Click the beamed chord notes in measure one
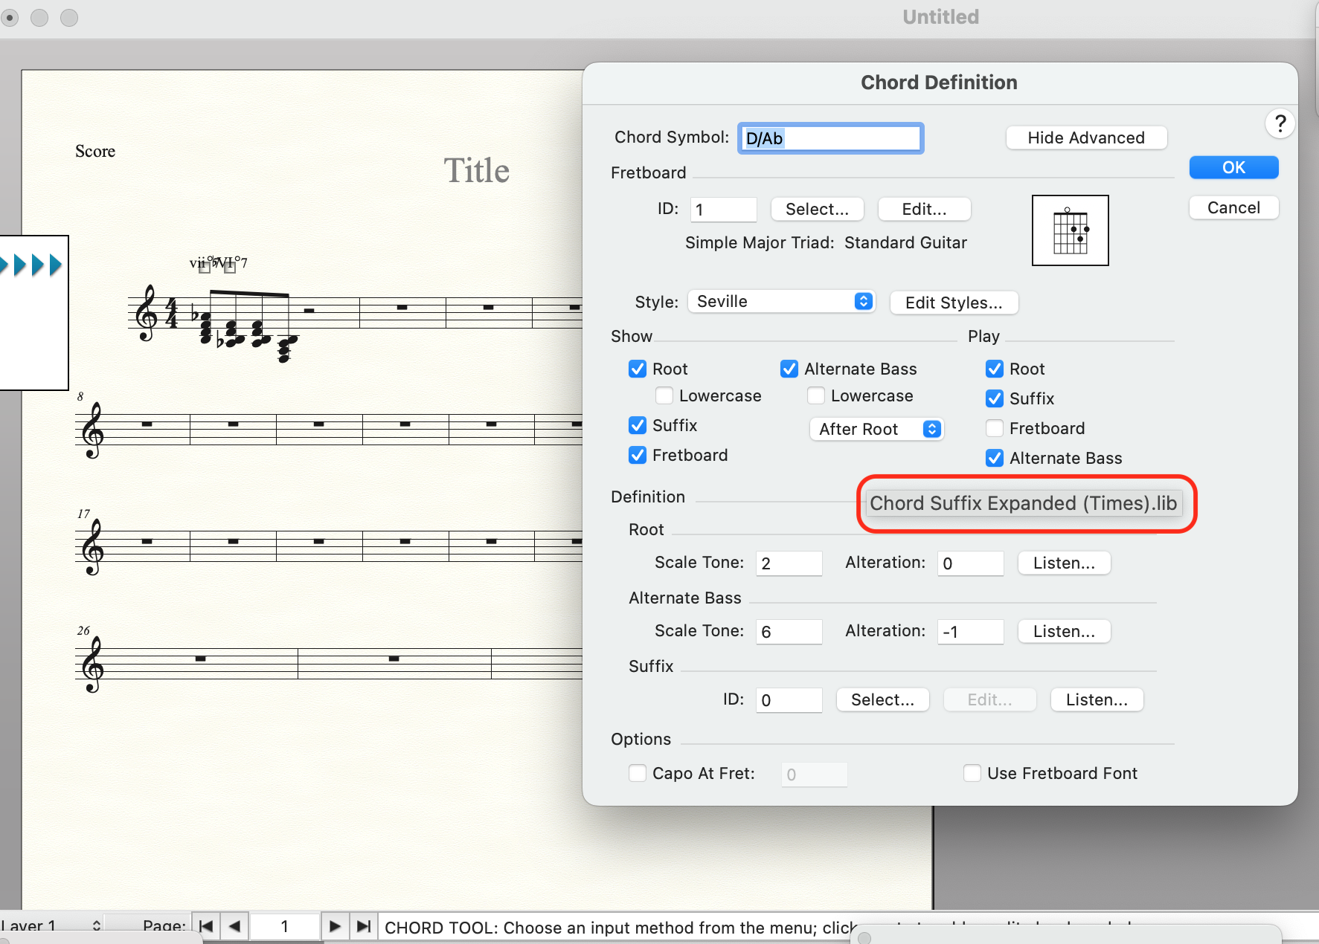Screen dimensions: 1319x944 (245, 327)
